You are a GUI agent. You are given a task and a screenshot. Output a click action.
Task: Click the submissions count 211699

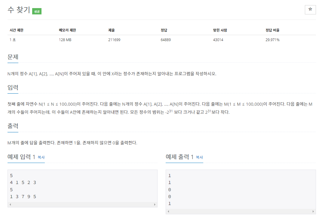114,40
